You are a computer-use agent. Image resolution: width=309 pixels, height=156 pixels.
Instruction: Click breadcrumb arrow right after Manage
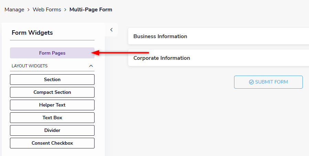29,10
